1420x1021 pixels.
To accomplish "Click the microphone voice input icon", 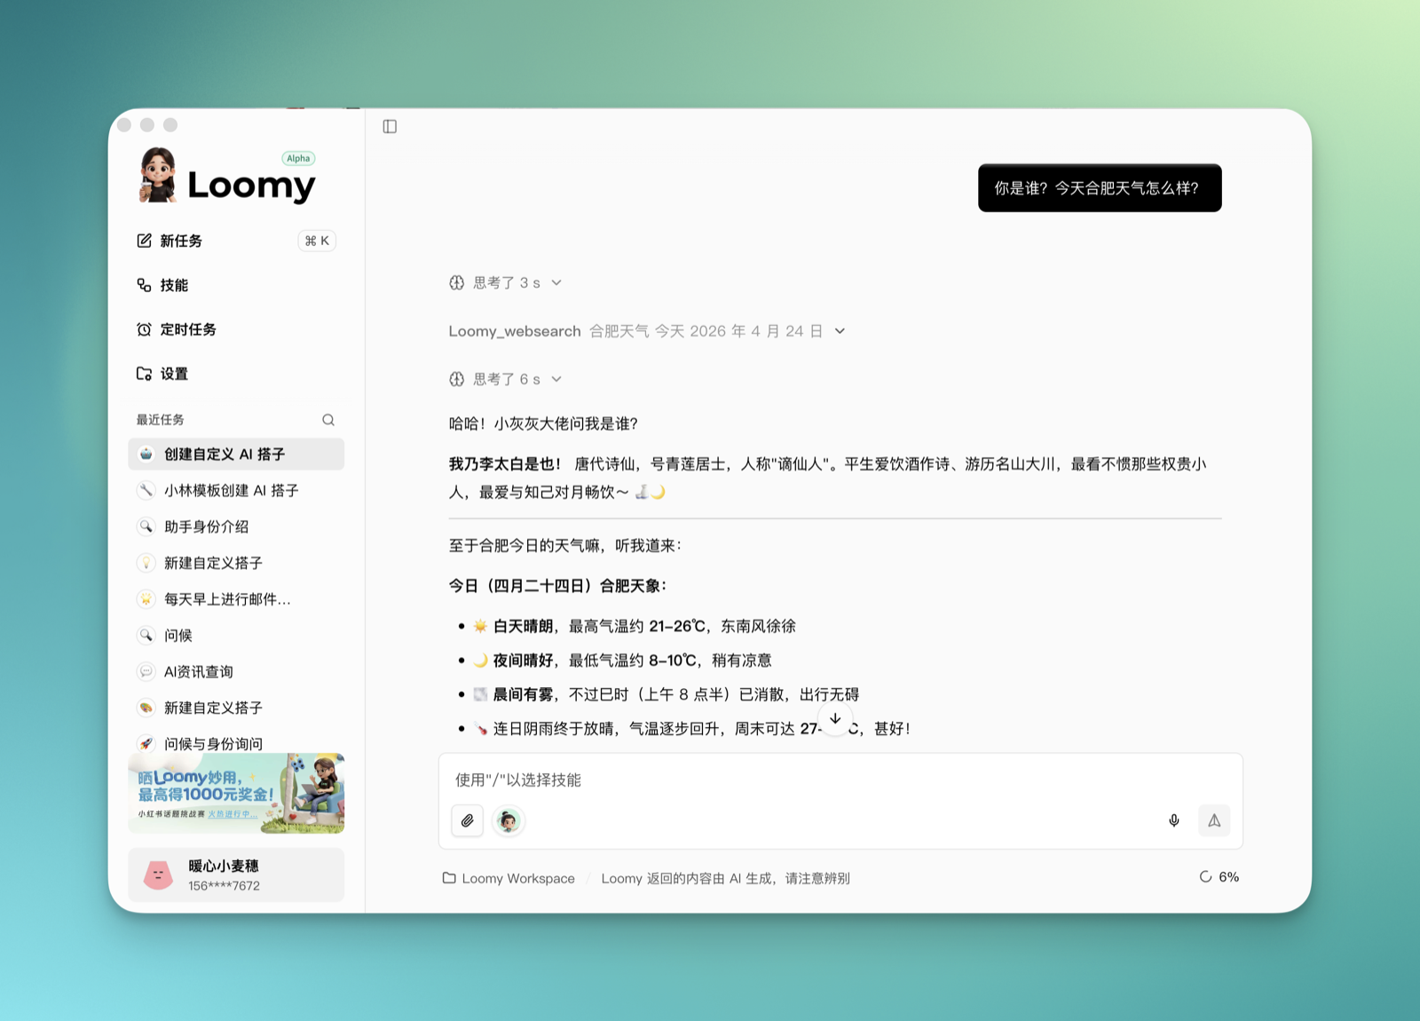I will point(1174,820).
